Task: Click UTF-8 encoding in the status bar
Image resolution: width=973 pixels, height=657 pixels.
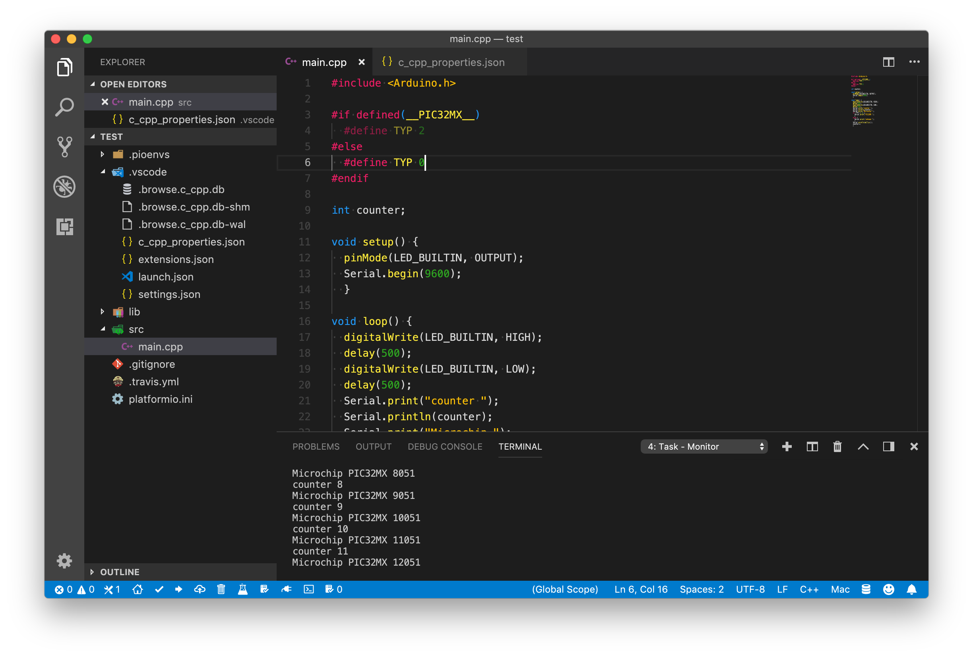Action: [x=750, y=589]
